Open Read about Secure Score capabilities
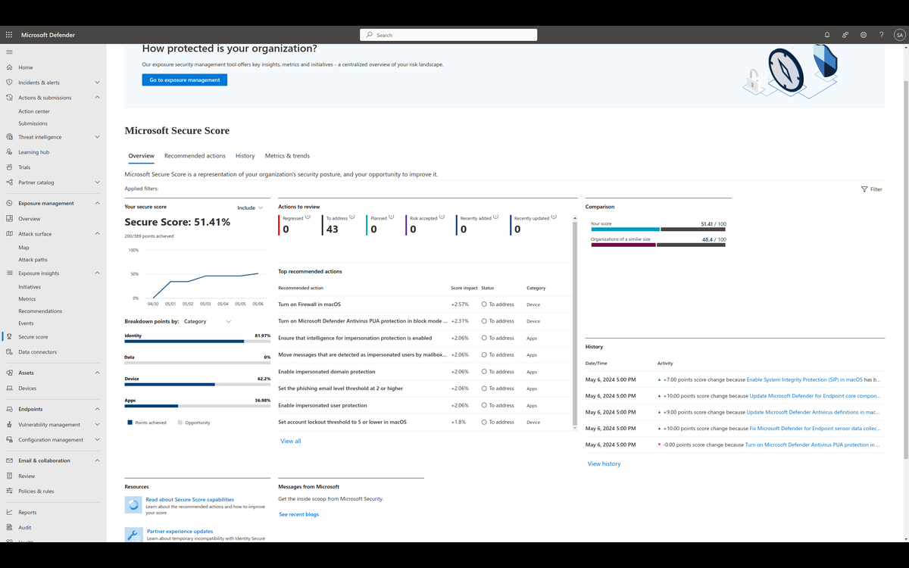Viewport: 909px width, 568px height. coord(190,500)
